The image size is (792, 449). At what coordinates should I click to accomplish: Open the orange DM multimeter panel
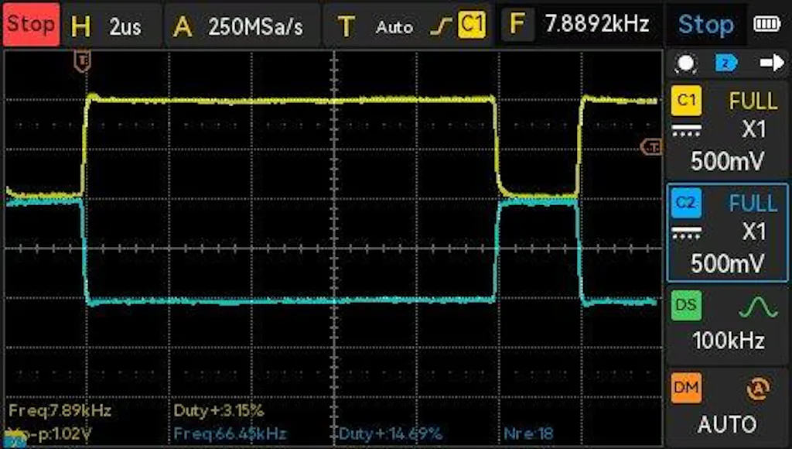tap(685, 387)
